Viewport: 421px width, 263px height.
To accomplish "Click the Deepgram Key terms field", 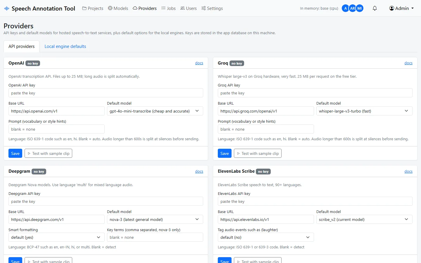I will tap(155, 237).
